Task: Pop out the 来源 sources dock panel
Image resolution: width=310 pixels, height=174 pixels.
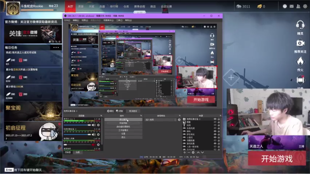Action: coord(220,116)
